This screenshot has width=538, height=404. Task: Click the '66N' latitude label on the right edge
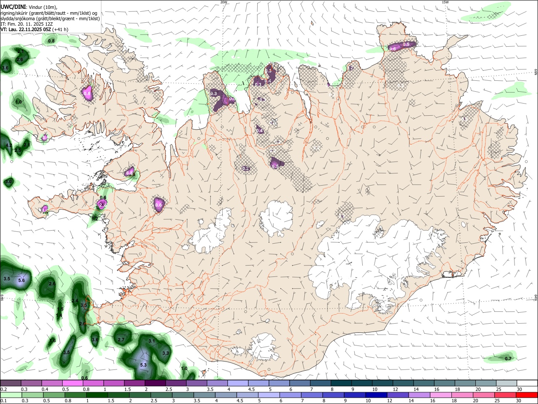pyautogui.click(x=536, y=72)
